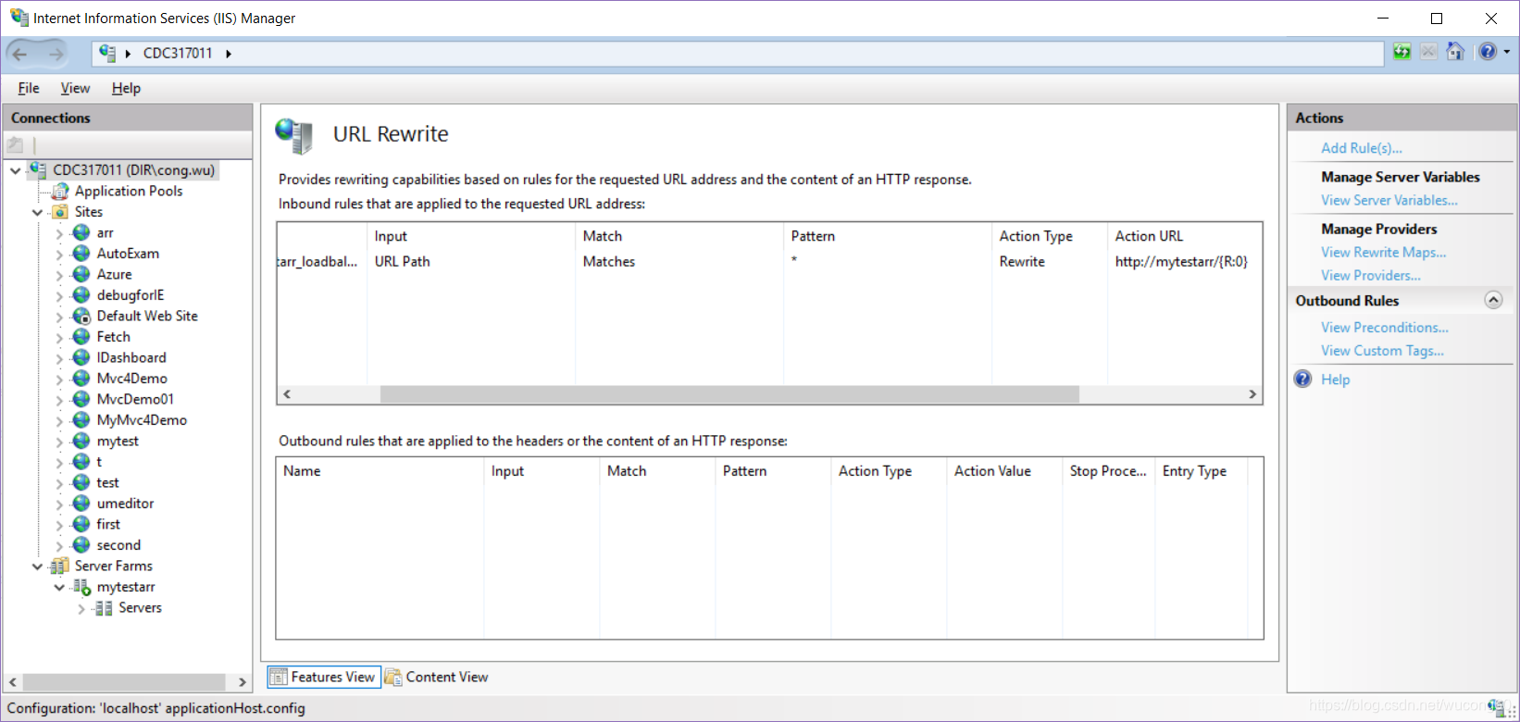The width and height of the screenshot is (1520, 722).
Task: Select the MyMvc4Demo site
Action: [x=142, y=420]
